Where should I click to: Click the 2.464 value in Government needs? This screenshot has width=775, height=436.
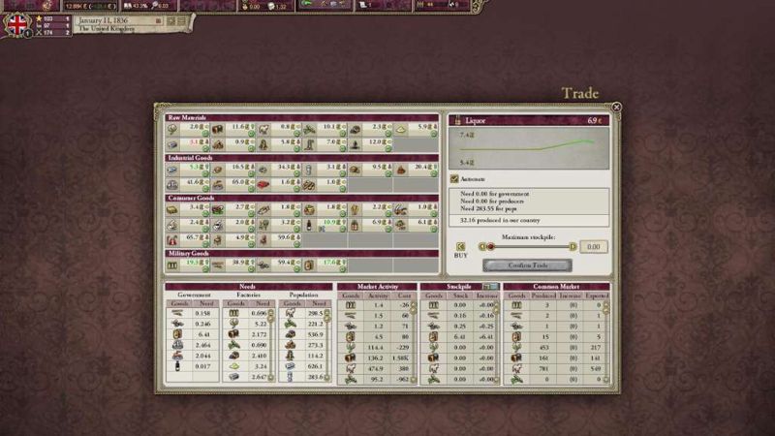pyautogui.click(x=202, y=345)
